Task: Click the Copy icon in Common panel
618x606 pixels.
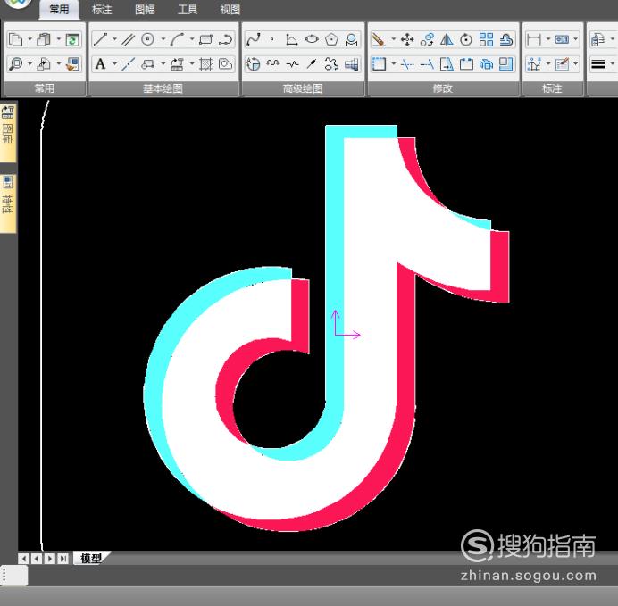Action: (x=15, y=39)
